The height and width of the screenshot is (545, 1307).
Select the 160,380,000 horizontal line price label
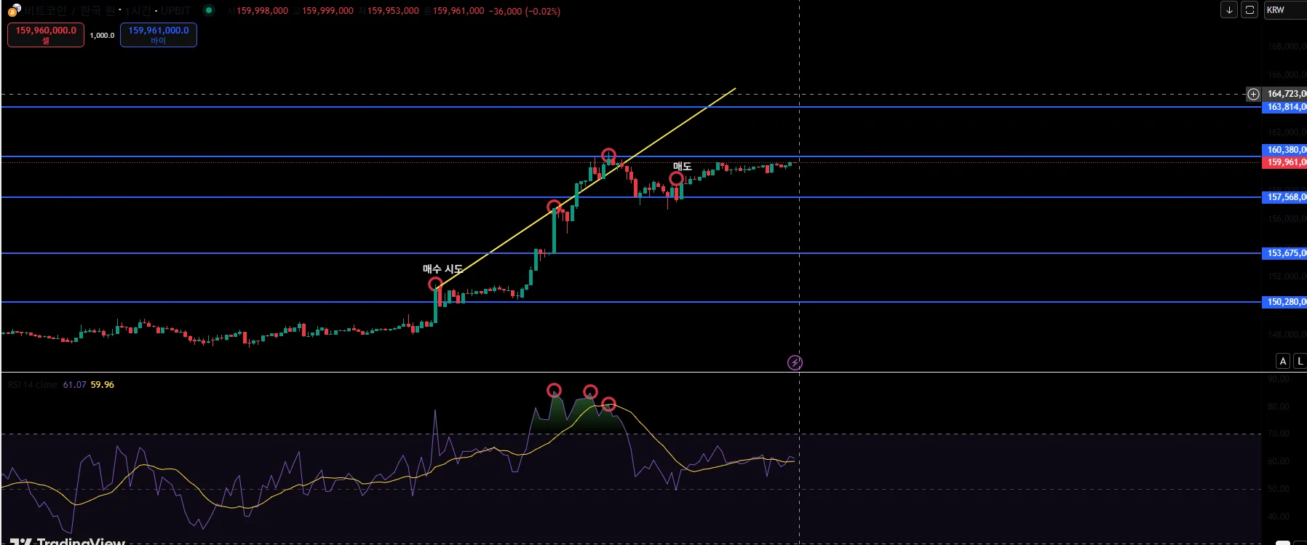coord(1284,150)
